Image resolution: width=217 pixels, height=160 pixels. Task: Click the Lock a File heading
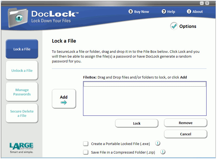click(x=64, y=41)
